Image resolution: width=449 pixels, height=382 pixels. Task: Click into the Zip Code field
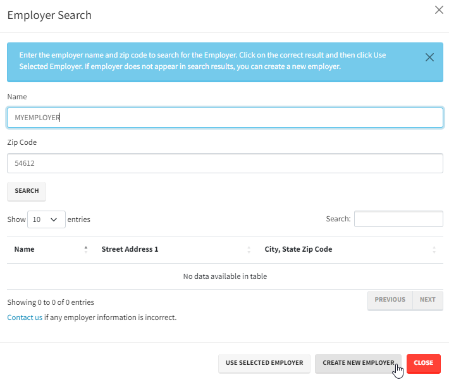click(225, 163)
